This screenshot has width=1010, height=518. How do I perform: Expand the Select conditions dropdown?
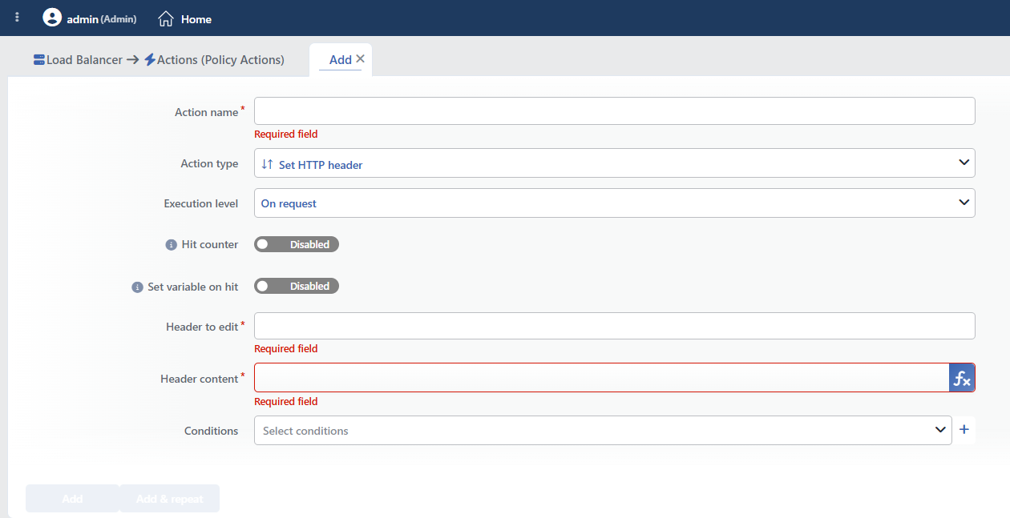coord(603,430)
